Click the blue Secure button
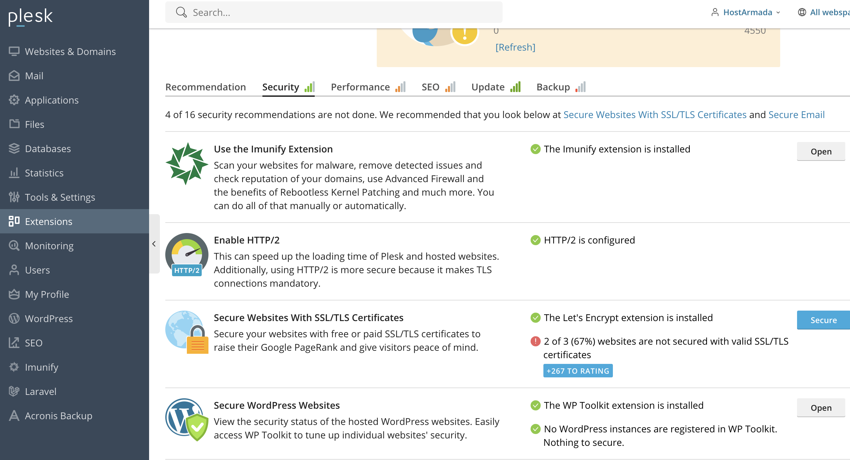Viewport: 850px width, 460px height. click(x=823, y=320)
